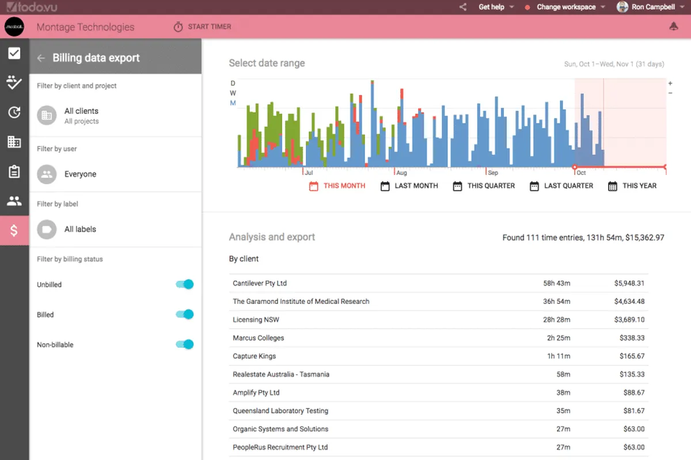This screenshot has width=691, height=460.
Task: Open the Change workspace dropdown
Action: click(565, 7)
